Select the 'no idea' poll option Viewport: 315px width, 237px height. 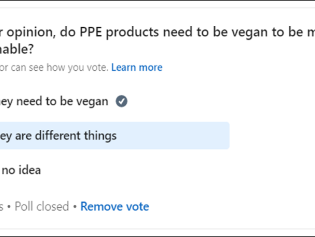[21, 170]
